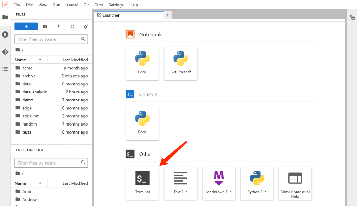Select the tests folder
The image size is (357, 206).
(x=51, y=132)
